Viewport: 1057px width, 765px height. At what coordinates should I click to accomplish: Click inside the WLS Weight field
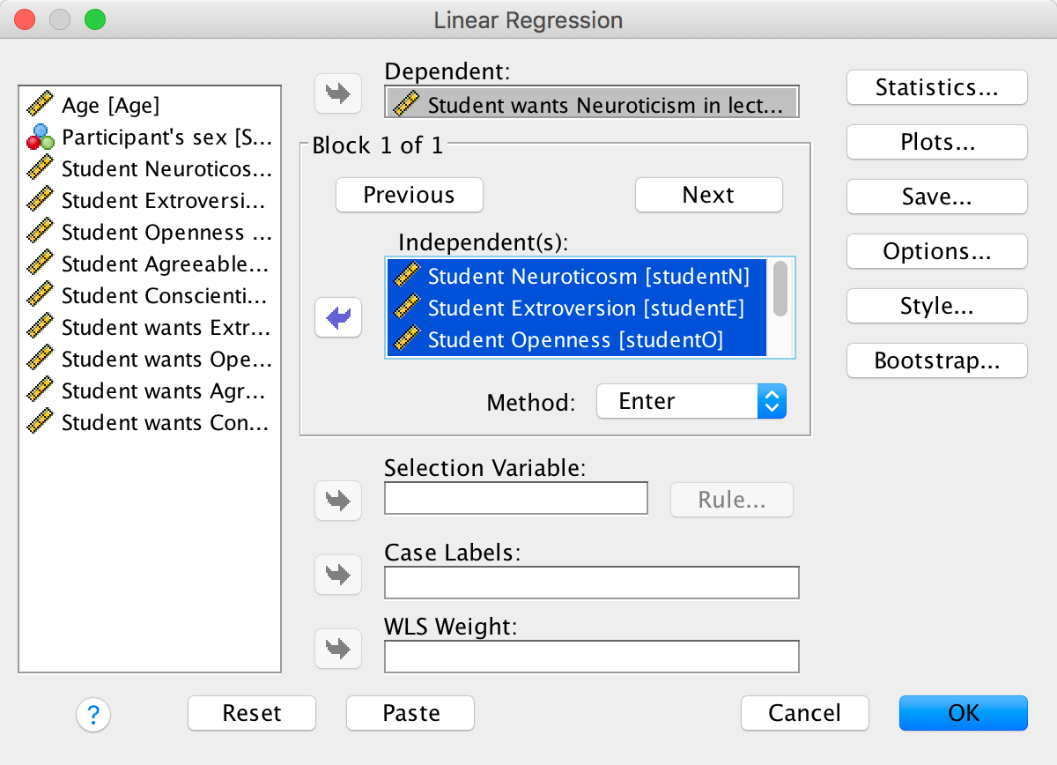tap(591, 657)
